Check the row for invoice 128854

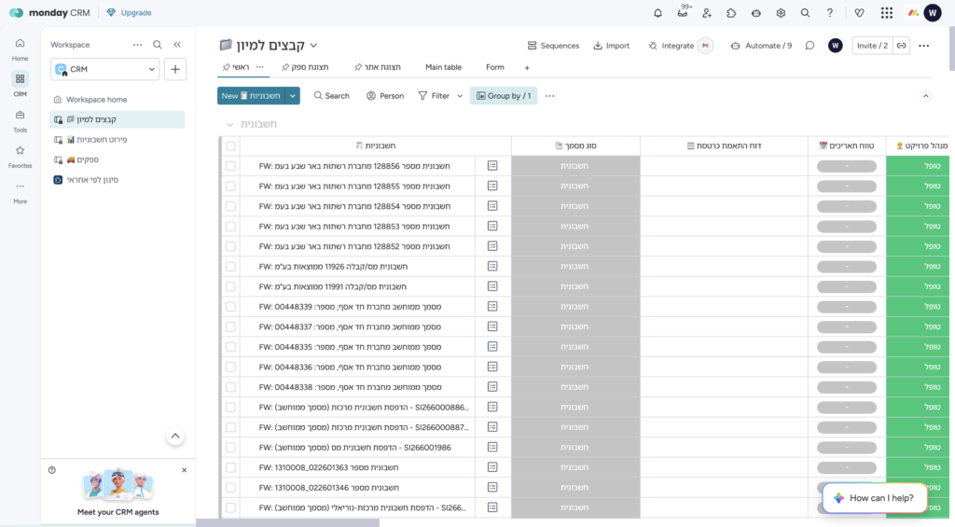(x=231, y=206)
